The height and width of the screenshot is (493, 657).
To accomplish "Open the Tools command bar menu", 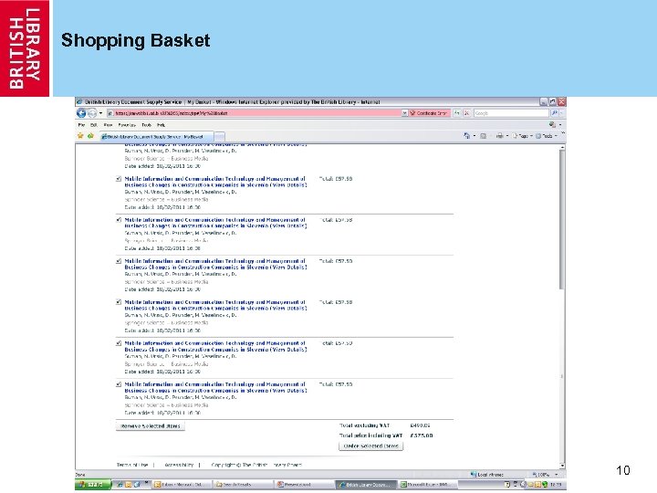I will [x=547, y=136].
